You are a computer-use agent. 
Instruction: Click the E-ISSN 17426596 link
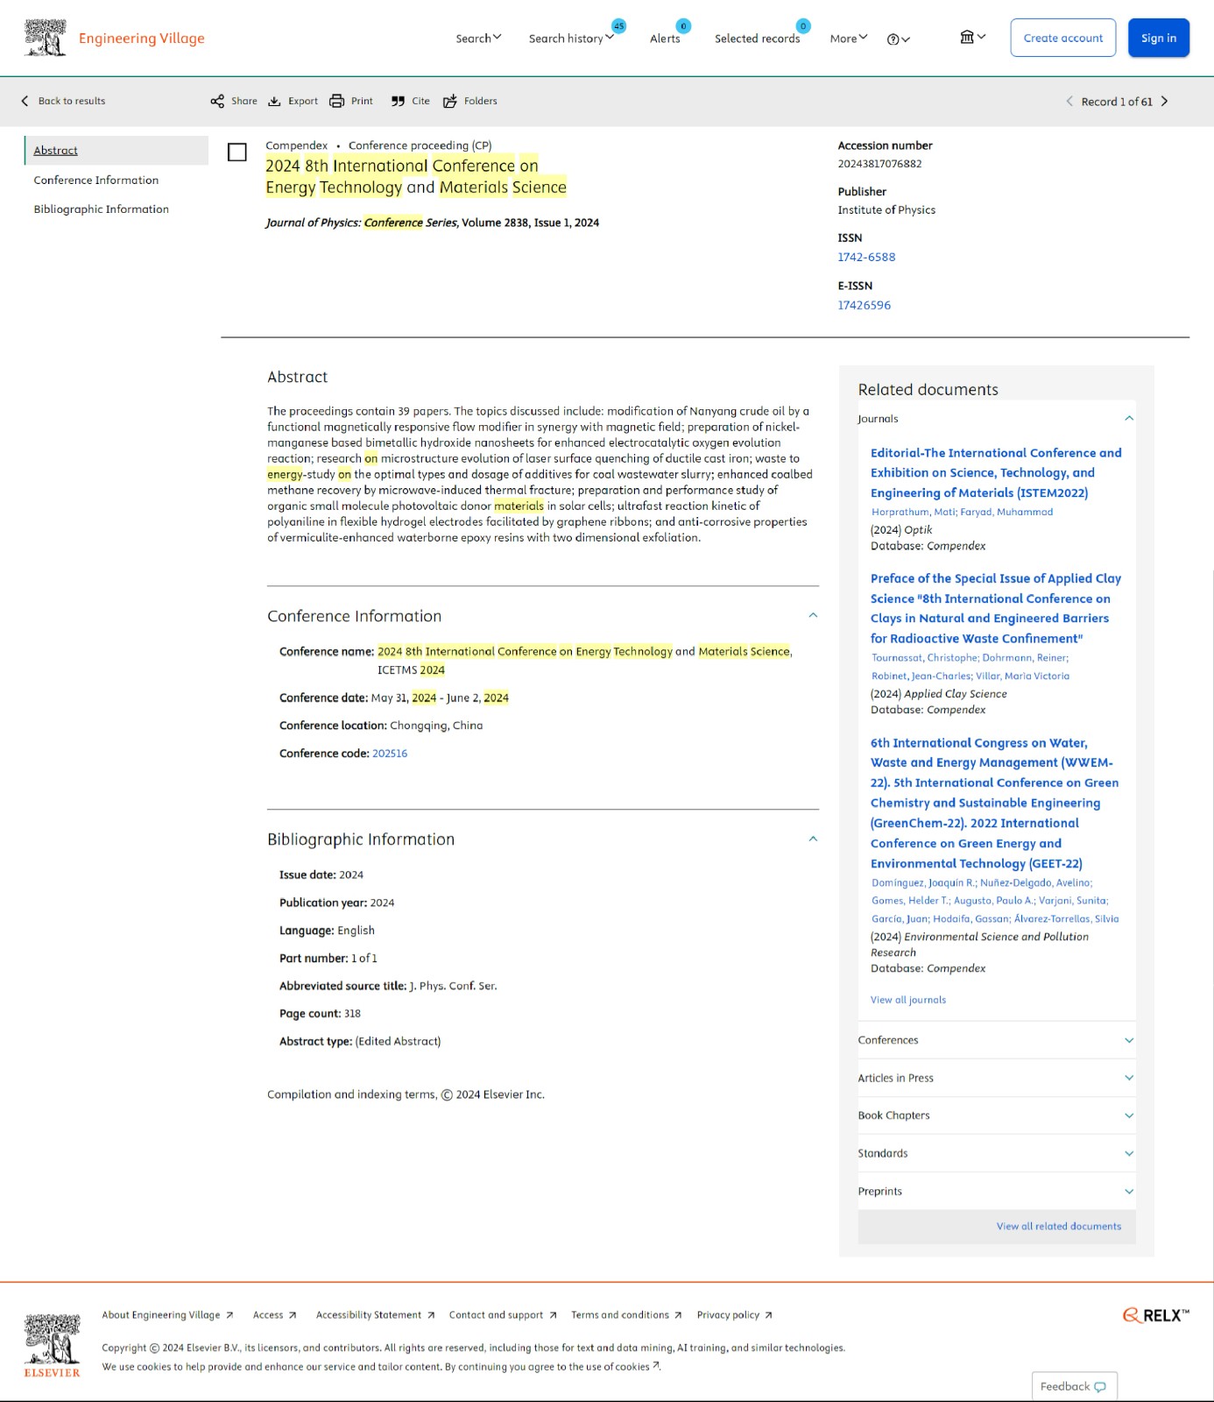click(x=864, y=305)
